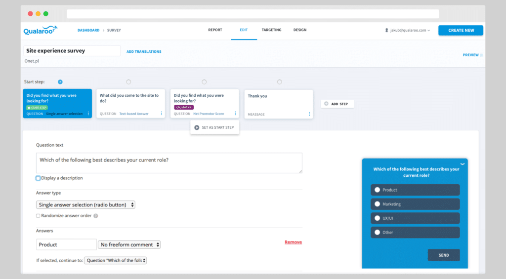Click the plus icon next to Add Step

pos(326,104)
